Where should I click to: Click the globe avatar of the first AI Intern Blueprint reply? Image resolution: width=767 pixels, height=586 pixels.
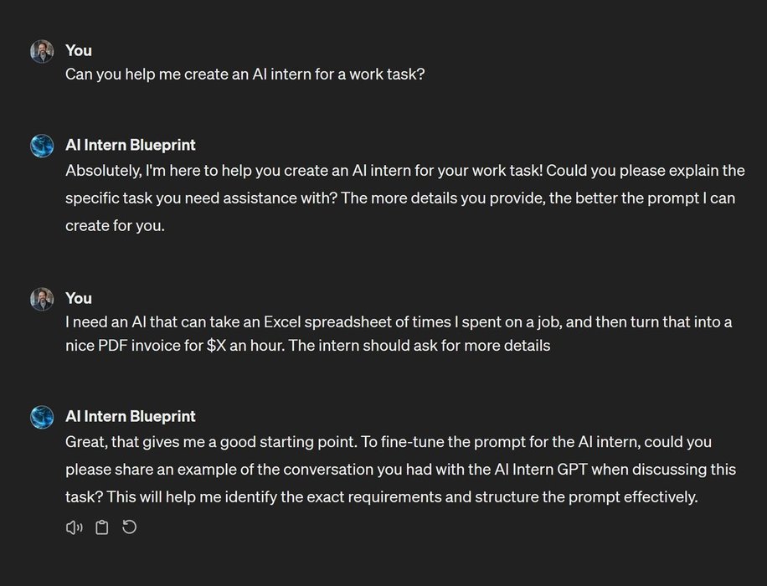[x=42, y=146]
